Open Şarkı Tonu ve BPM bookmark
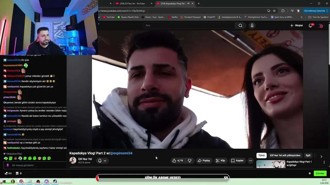 pyautogui.click(x=282, y=17)
